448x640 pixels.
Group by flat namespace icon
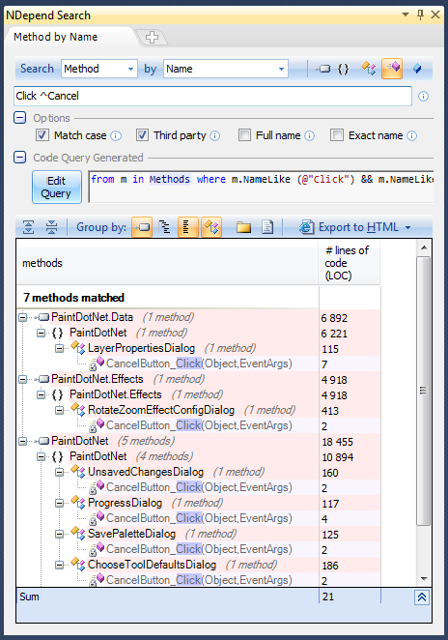188,227
